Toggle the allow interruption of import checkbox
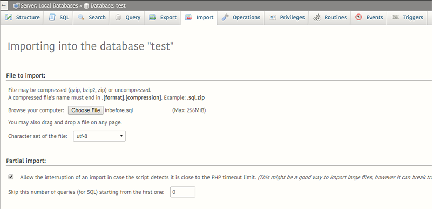432x209 pixels. [11, 177]
